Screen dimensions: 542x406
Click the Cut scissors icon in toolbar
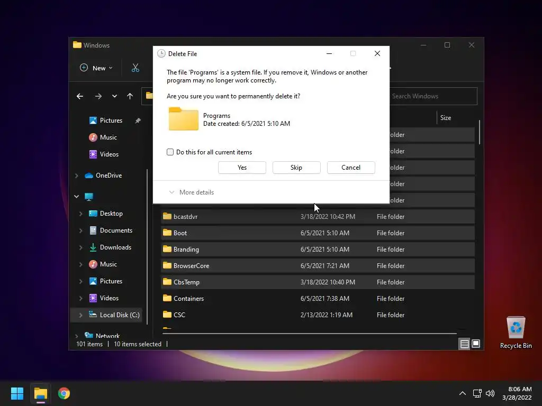click(135, 68)
